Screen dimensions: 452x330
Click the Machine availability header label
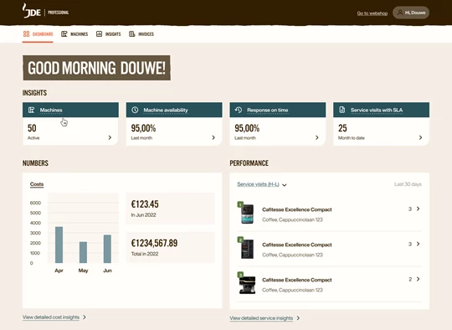(x=166, y=110)
